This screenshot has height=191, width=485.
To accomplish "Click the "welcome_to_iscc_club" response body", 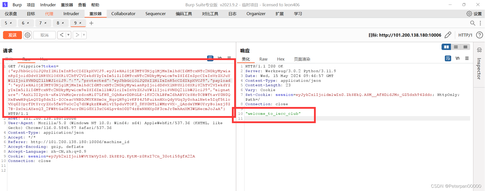I will [x=273, y=114].
